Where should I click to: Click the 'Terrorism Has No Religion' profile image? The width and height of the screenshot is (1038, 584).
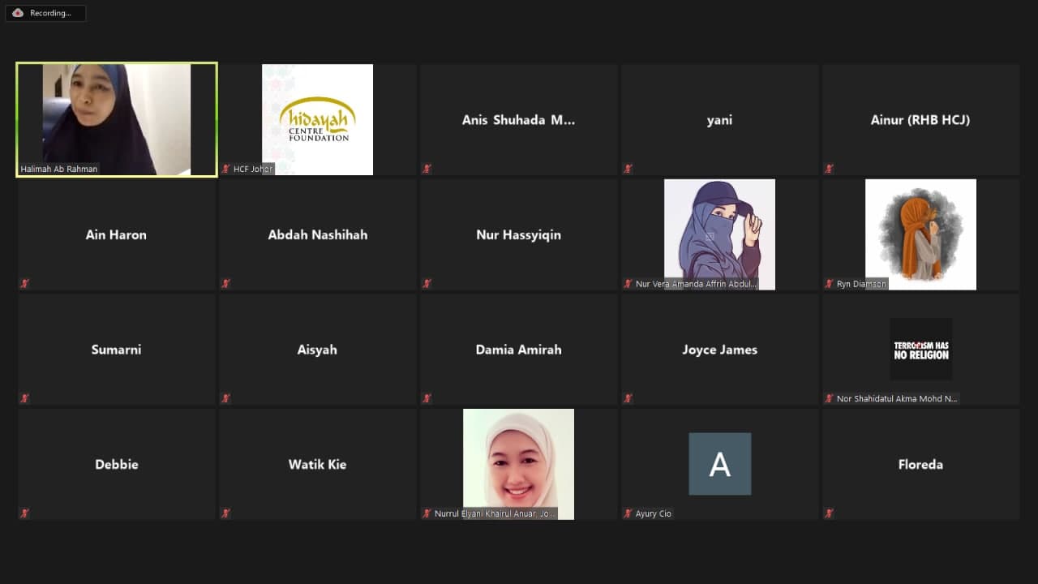(x=920, y=350)
